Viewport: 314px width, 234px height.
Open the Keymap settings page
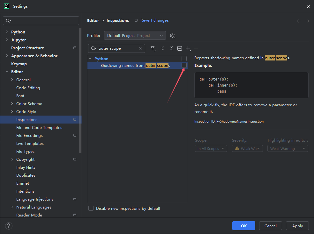click(x=19, y=64)
